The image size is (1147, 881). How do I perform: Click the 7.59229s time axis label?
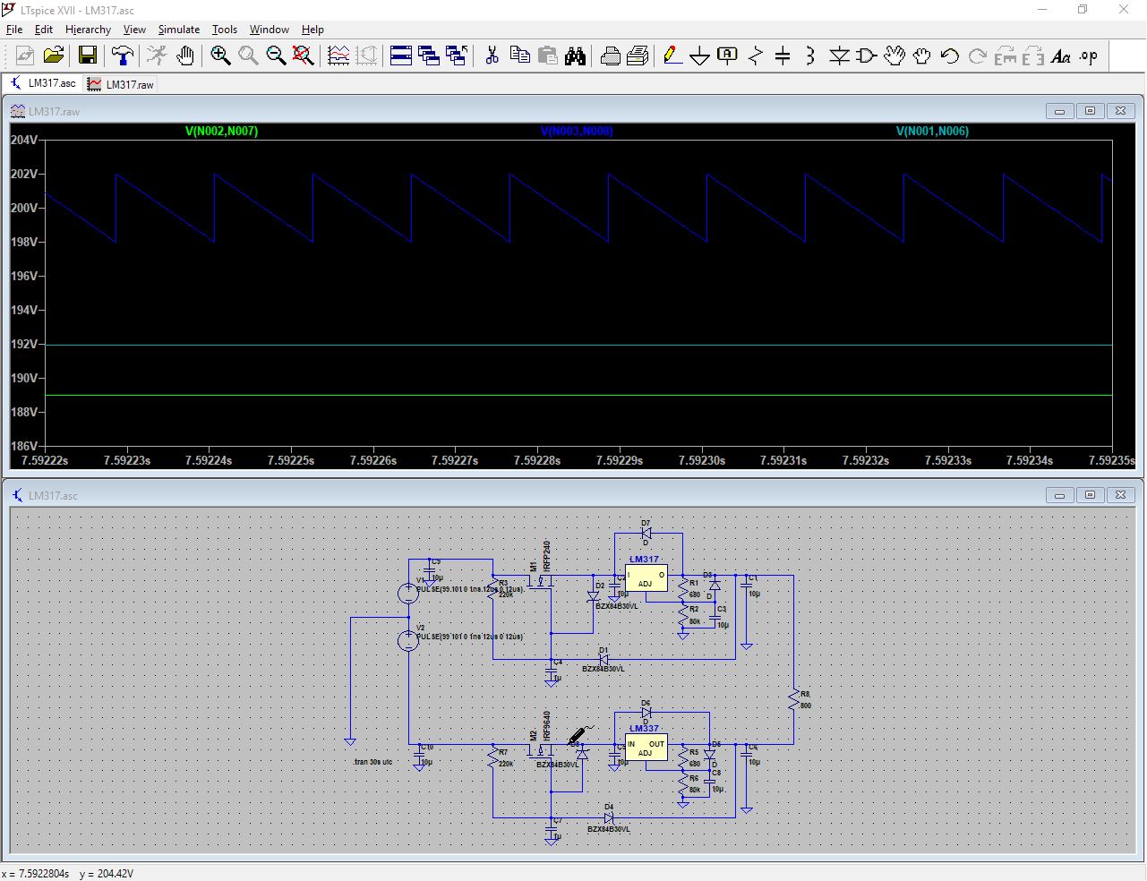coord(620,460)
